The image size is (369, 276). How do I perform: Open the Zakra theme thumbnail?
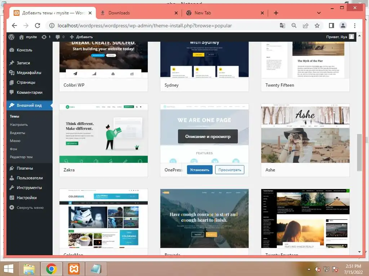pos(103,133)
